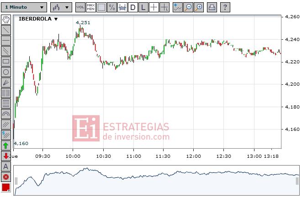Click the 4,260 price axis label

coord(292,17)
